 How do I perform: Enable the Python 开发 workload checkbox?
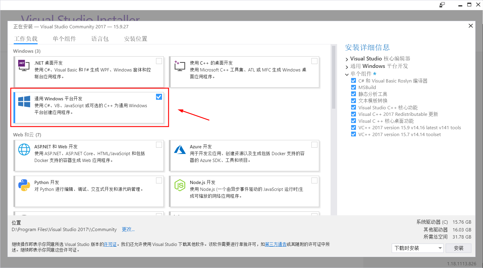pos(159,180)
